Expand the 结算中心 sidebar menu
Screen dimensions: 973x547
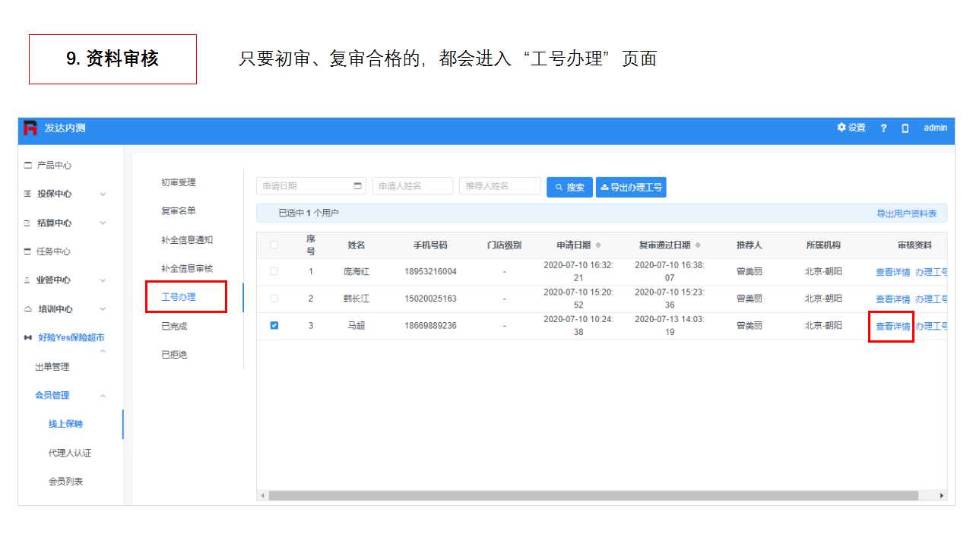pyautogui.click(x=103, y=223)
